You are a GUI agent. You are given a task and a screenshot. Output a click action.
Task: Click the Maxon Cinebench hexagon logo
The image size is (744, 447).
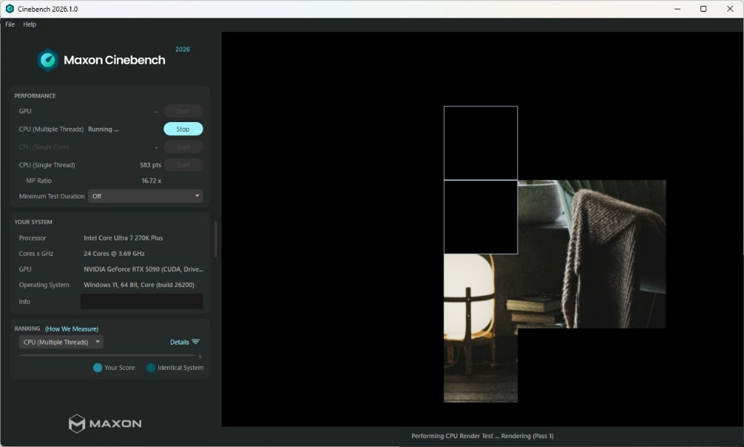pyautogui.click(x=48, y=60)
